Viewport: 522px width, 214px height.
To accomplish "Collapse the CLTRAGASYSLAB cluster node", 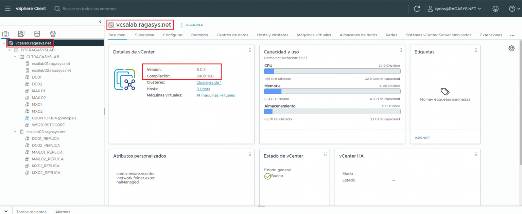I will (x=15, y=57).
